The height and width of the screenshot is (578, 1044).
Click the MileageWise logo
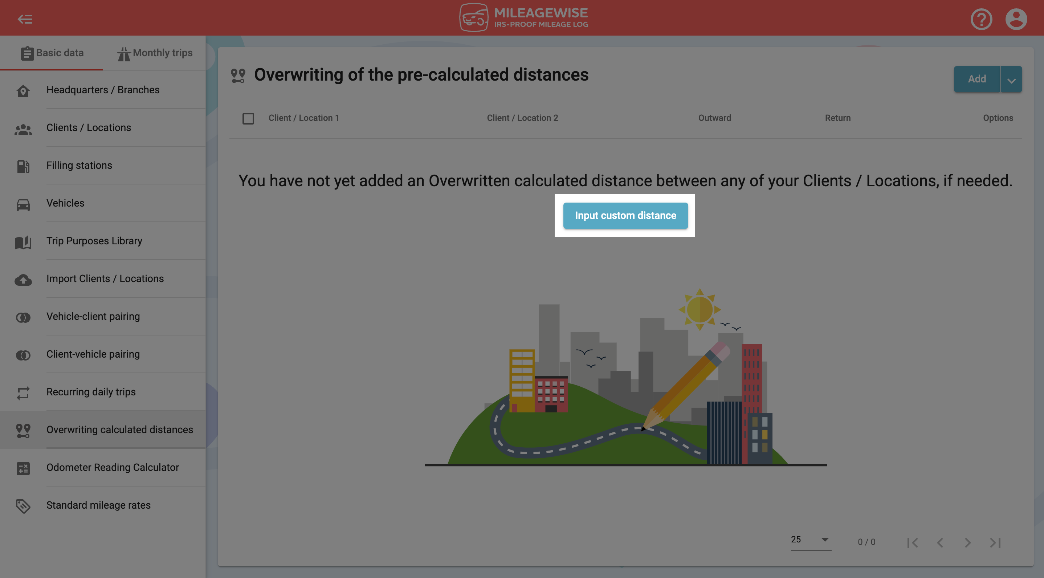pyautogui.click(x=523, y=18)
